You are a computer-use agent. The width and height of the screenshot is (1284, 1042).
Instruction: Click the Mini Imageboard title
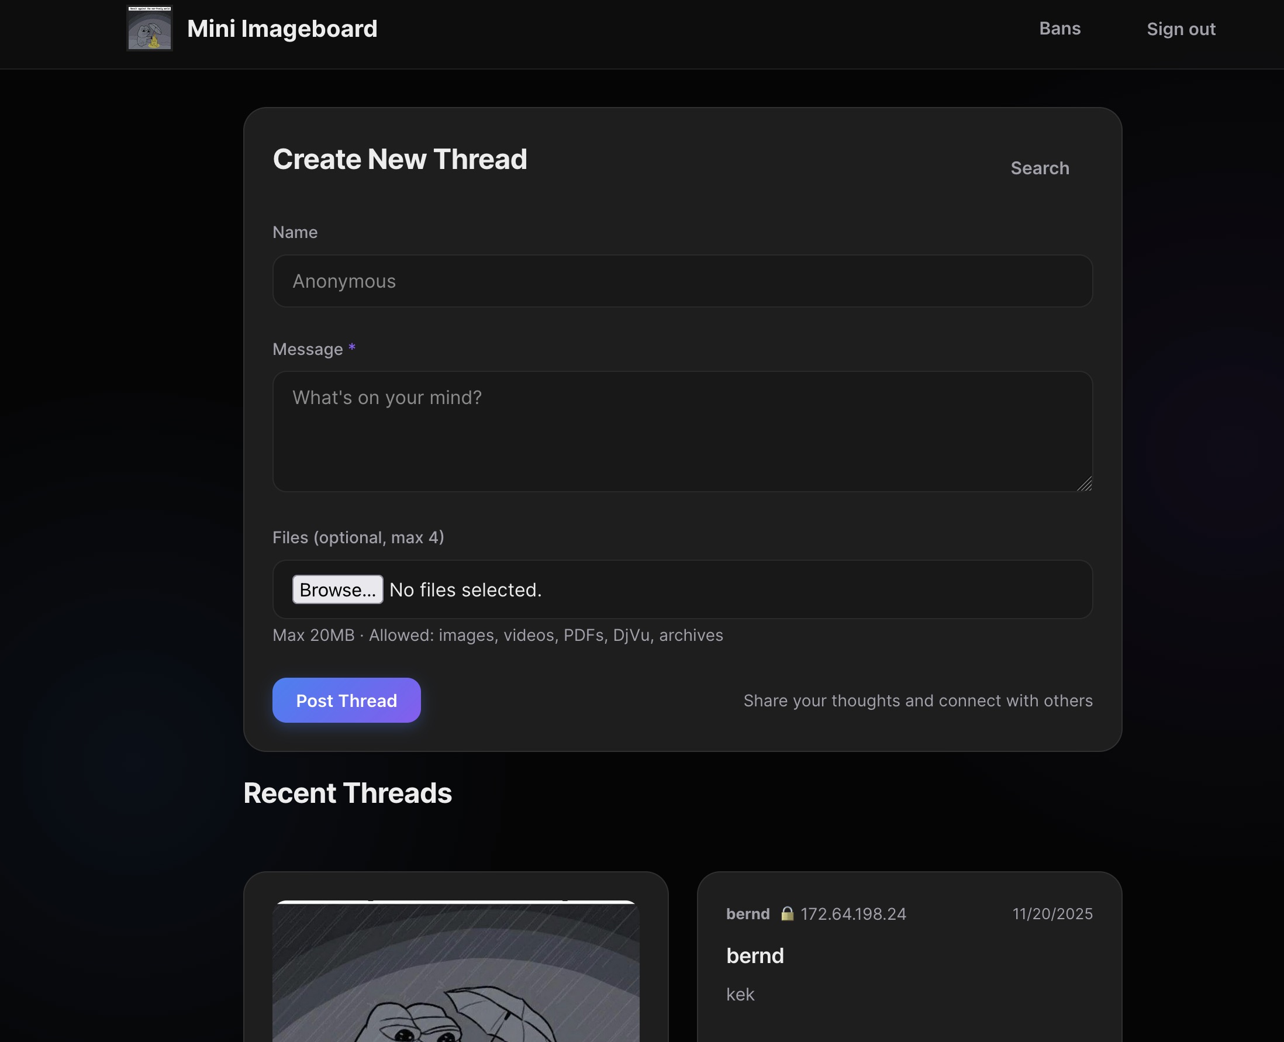[x=282, y=29]
